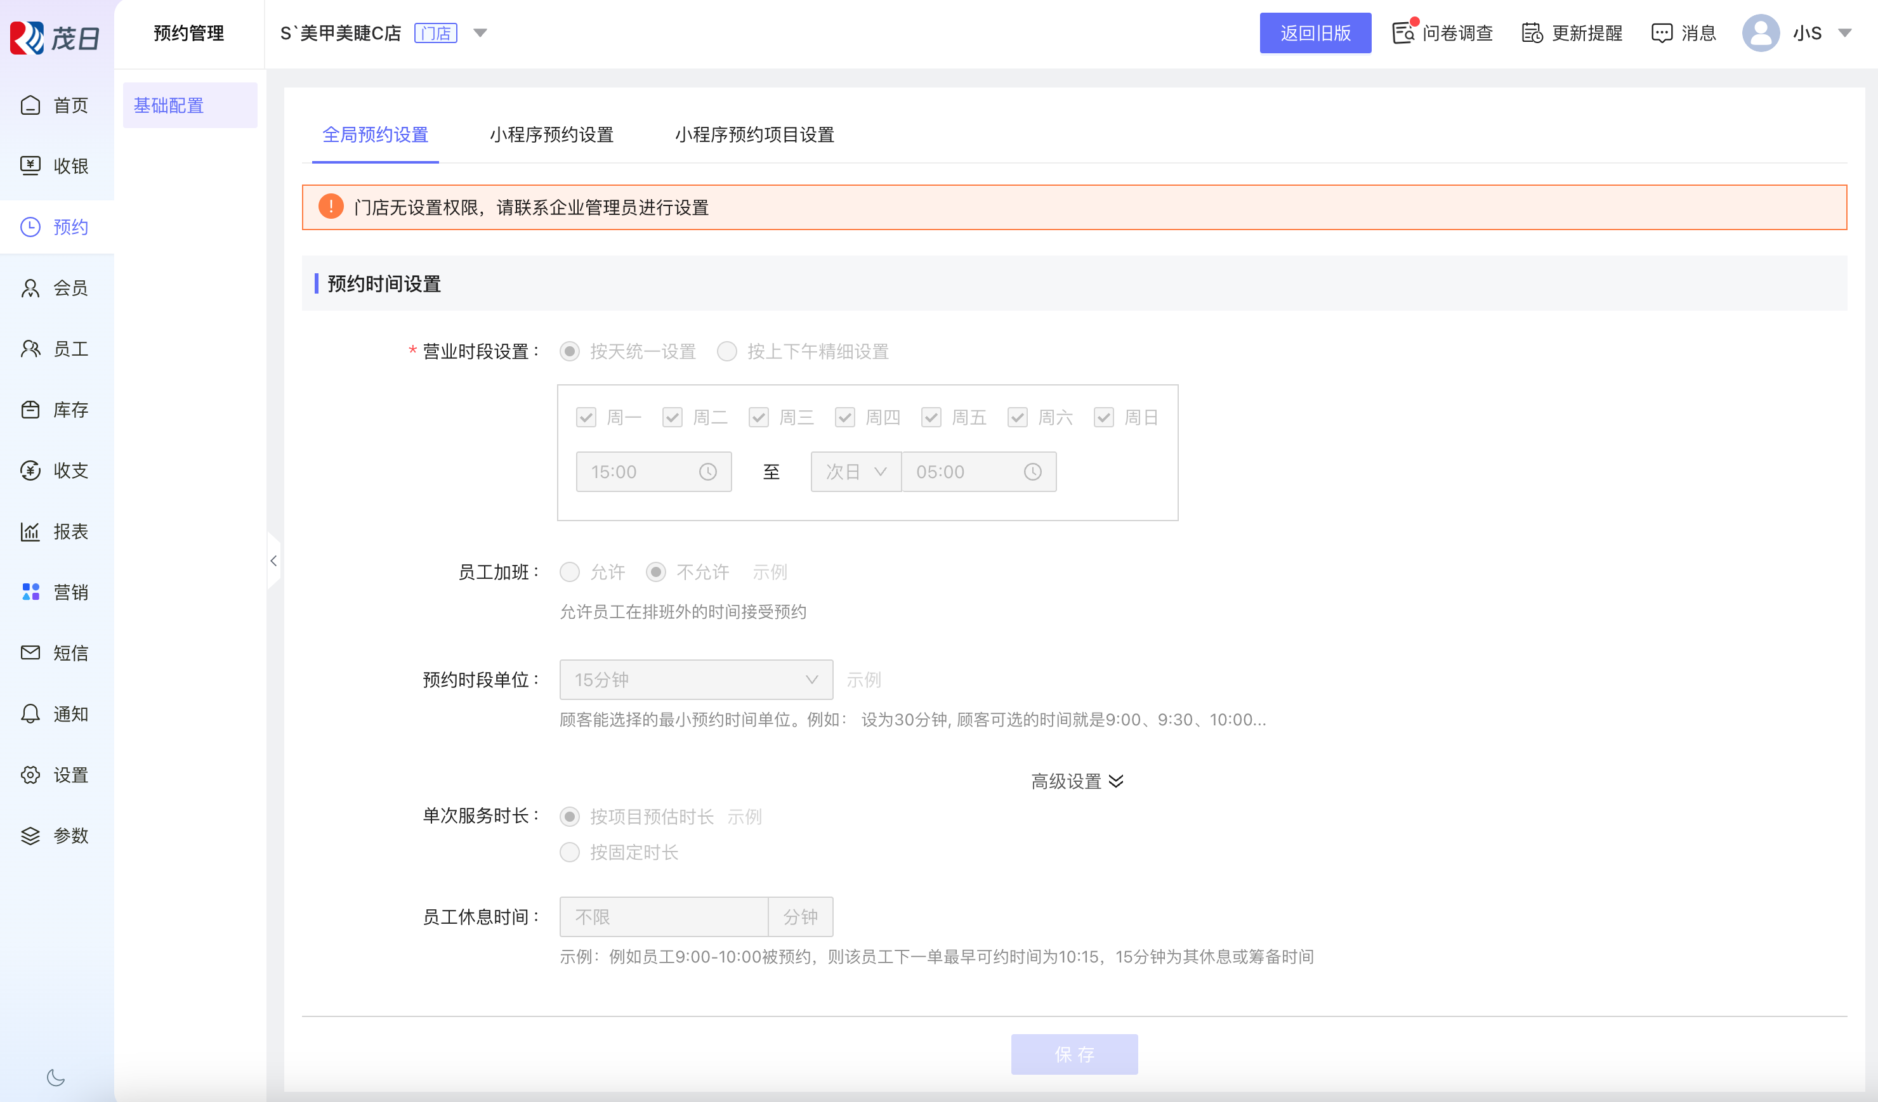
Task: Open the 收银 cashier icon in sidebar
Action: pos(30,165)
